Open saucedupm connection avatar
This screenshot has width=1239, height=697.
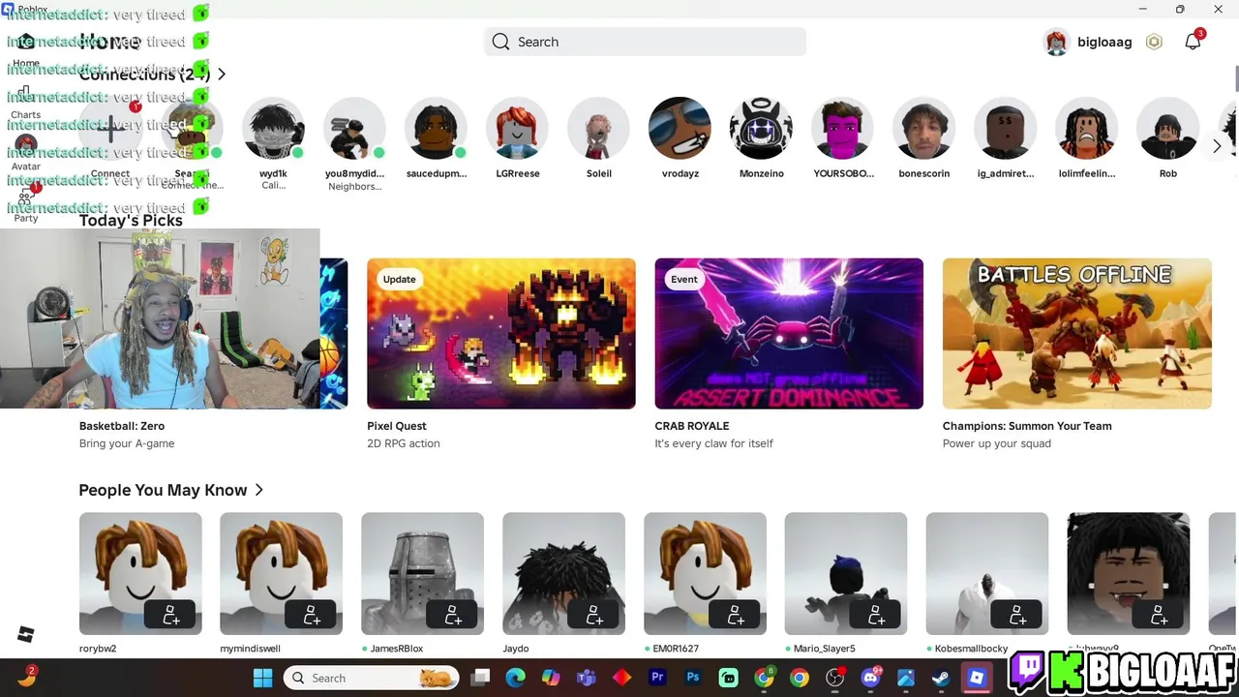coord(437,128)
